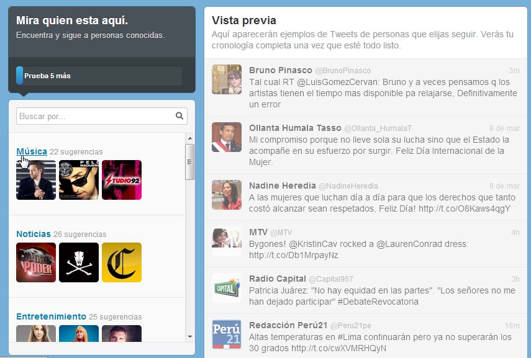Click the suggestions list scrollbar thumb
This screenshot has width=531, height=358.
pyautogui.click(x=190, y=161)
